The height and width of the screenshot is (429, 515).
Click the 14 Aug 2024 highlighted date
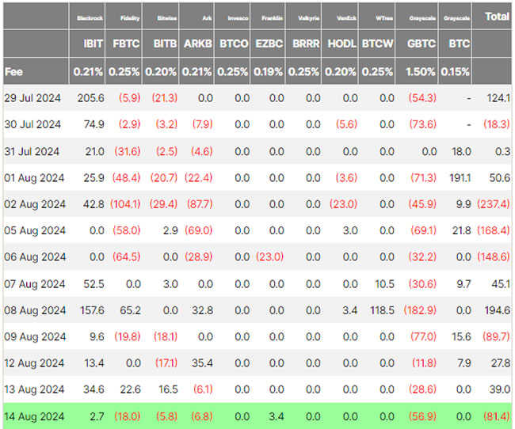tap(32, 416)
